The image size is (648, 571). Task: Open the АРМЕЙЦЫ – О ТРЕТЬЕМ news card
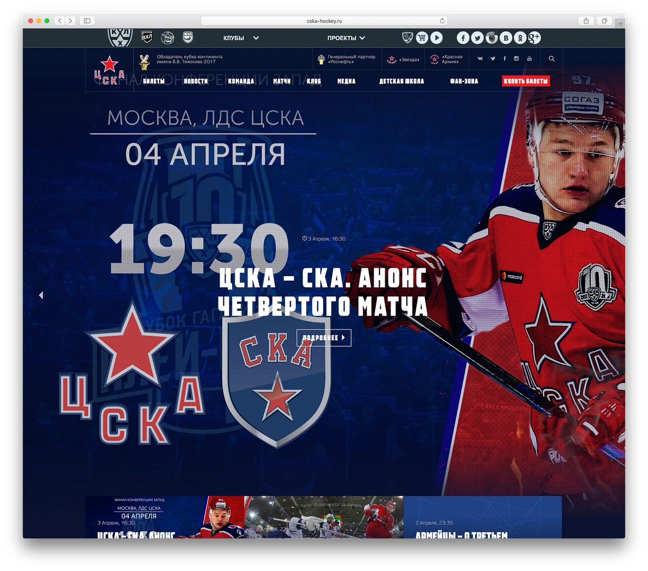[483, 517]
